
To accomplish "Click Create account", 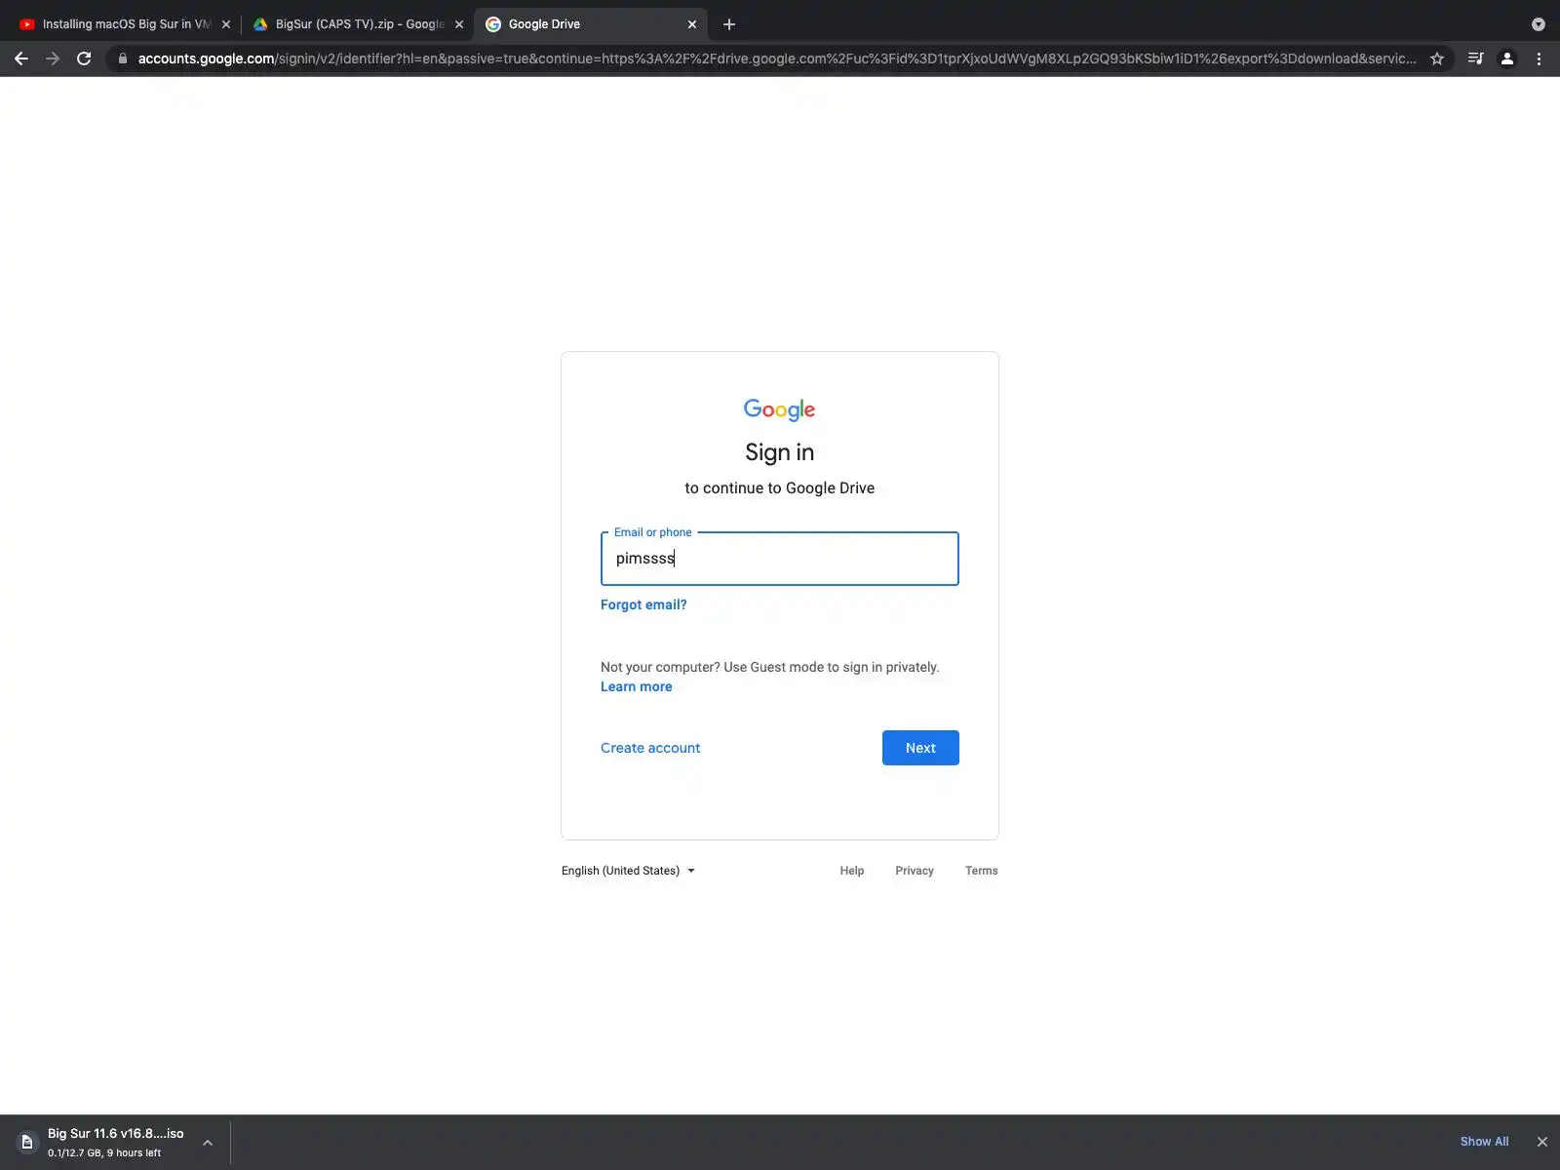I will click(x=650, y=748).
